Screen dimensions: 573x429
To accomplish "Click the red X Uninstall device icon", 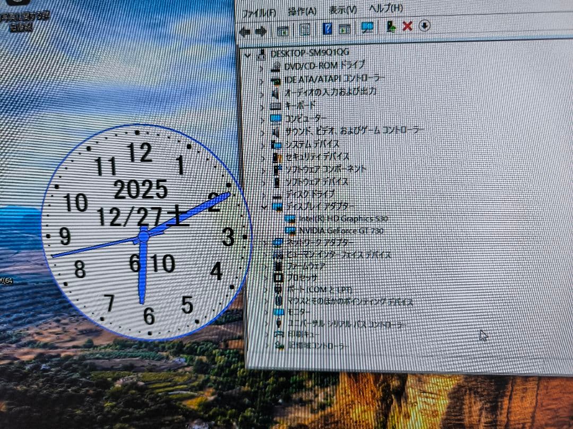I will pyautogui.click(x=407, y=26).
